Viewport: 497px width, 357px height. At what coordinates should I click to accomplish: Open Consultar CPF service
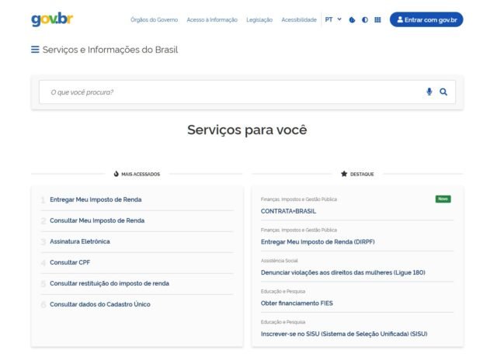[x=70, y=262]
